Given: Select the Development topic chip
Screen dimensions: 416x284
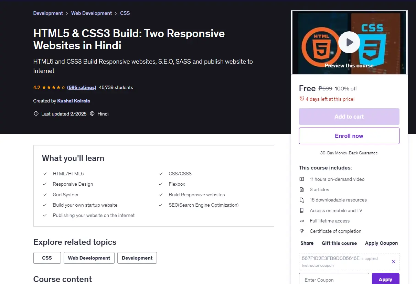Looking at the screenshot, I should point(137,258).
